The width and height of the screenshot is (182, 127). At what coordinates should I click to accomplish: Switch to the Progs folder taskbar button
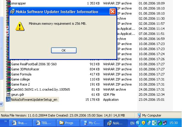tap(68, 123)
